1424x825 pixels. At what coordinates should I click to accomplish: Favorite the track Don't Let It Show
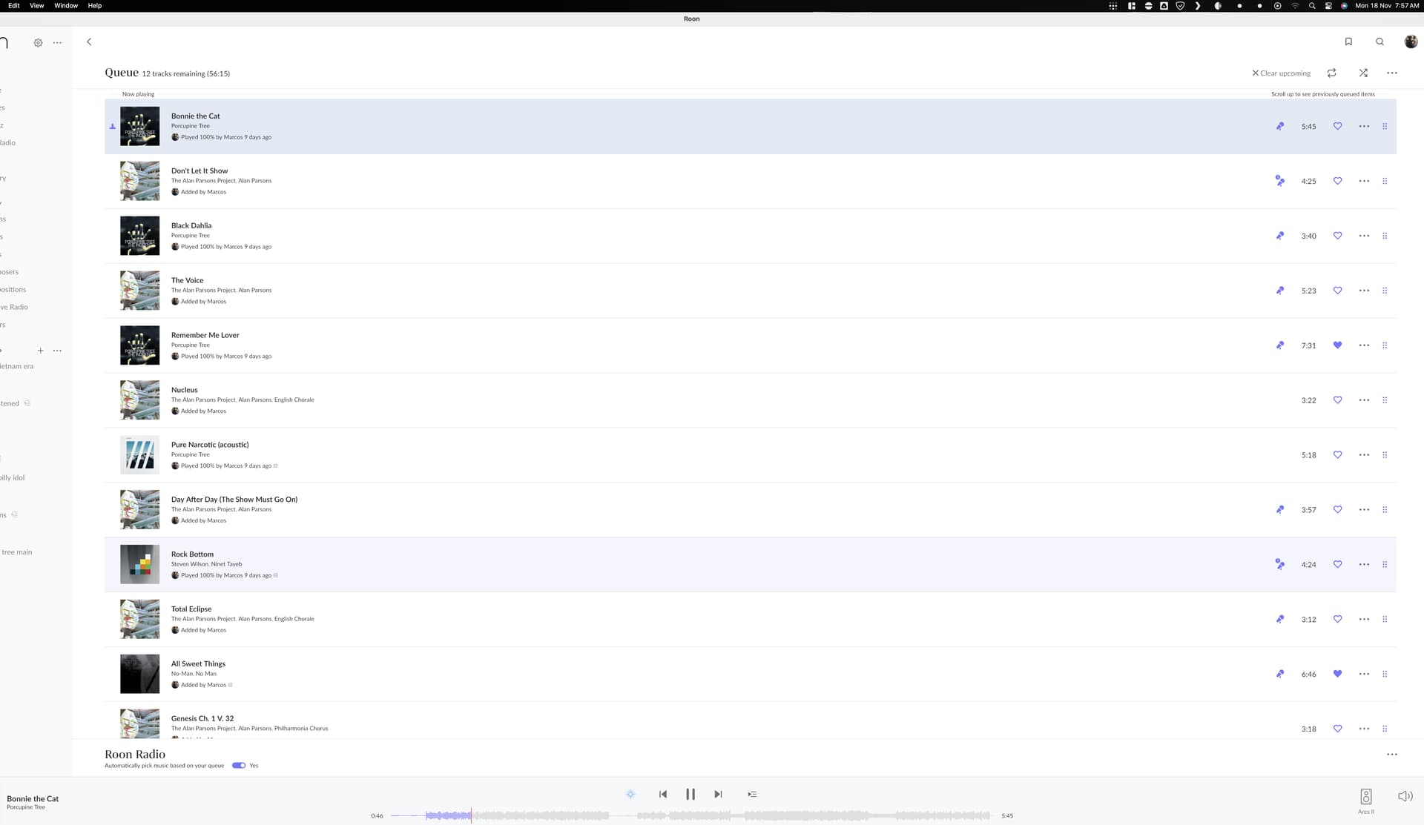pyautogui.click(x=1337, y=181)
